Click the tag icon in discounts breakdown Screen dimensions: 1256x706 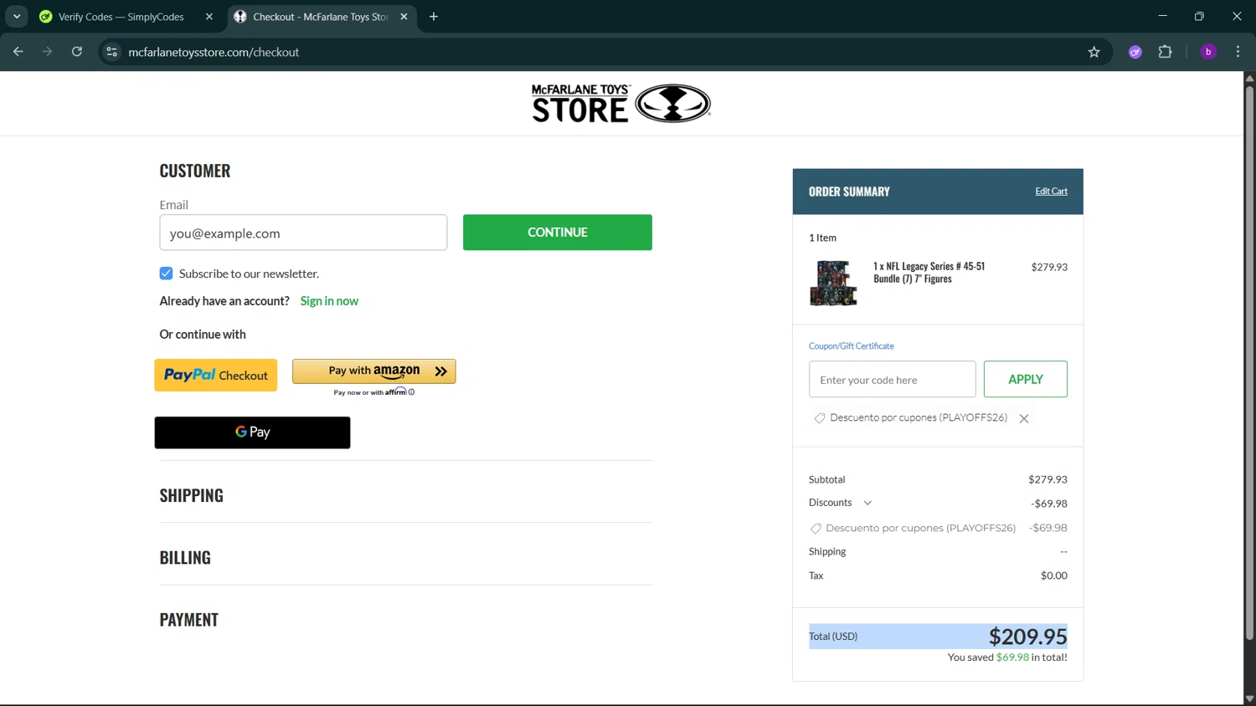pyautogui.click(x=816, y=529)
